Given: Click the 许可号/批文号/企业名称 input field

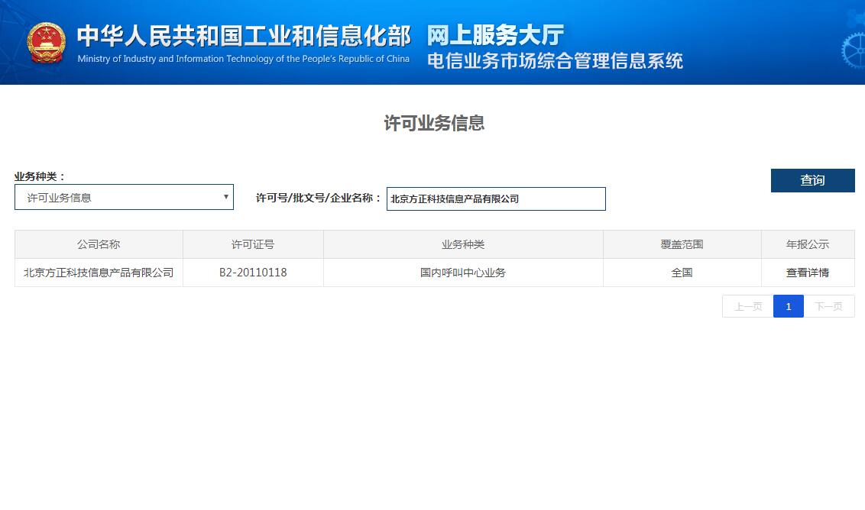Looking at the screenshot, I should (x=496, y=199).
